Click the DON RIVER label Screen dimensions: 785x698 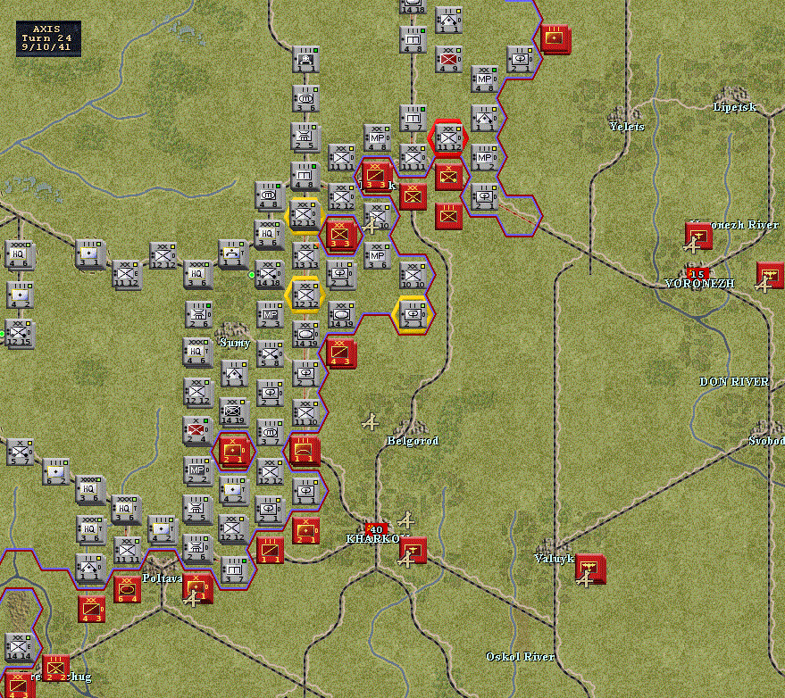tap(733, 382)
